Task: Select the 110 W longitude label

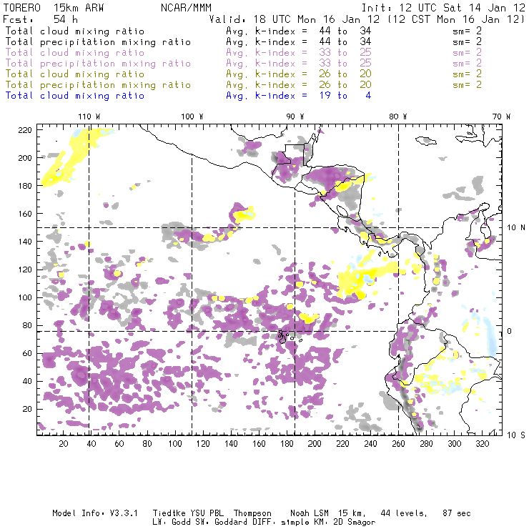Action: click(x=88, y=117)
